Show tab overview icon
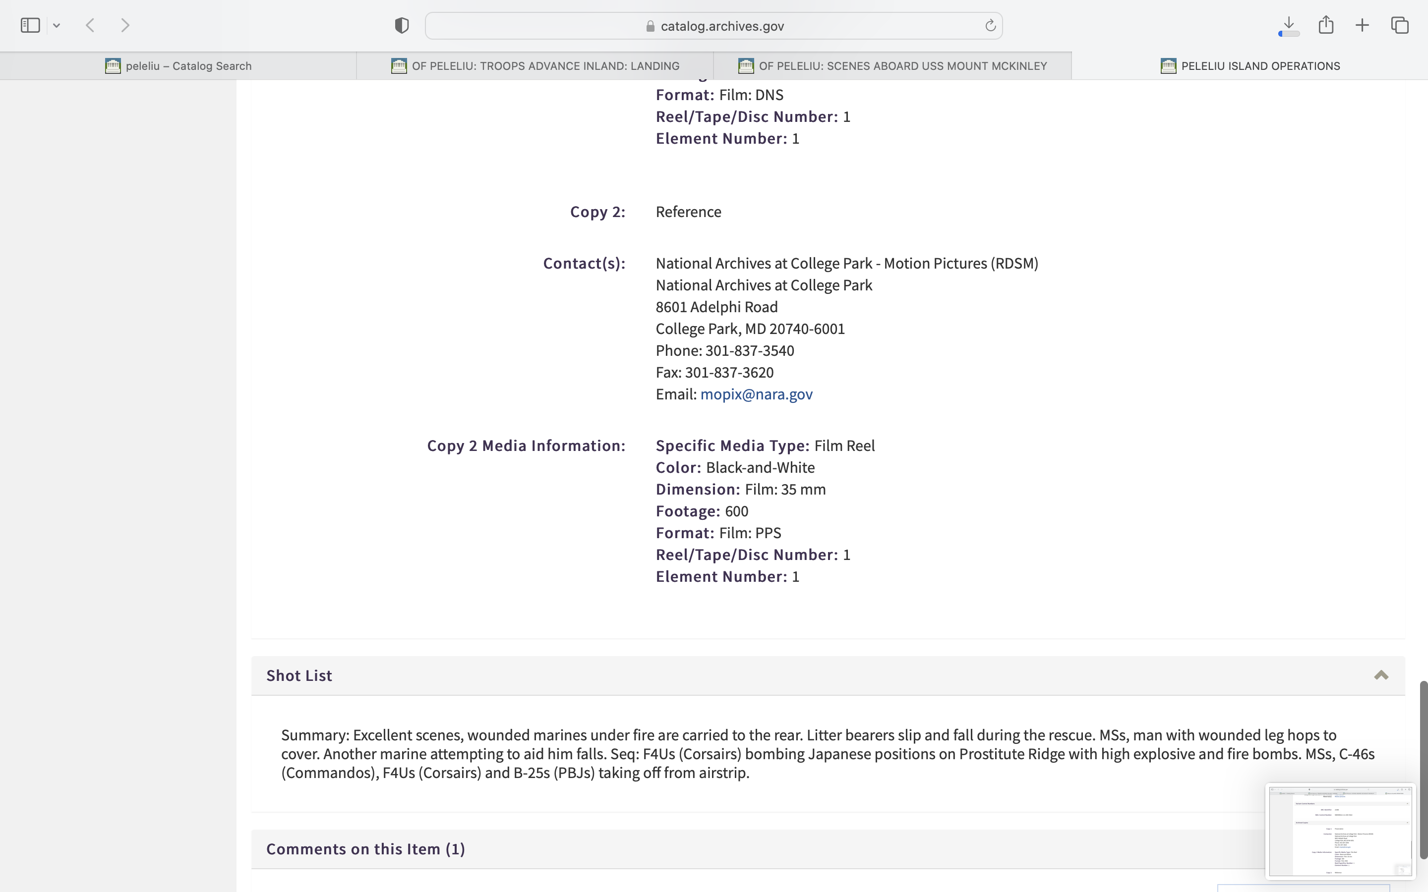The image size is (1428, 892). [x=1400, y=25]
